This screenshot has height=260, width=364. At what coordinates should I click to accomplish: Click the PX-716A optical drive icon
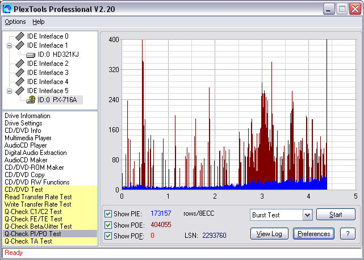click(x=31, y=99)
